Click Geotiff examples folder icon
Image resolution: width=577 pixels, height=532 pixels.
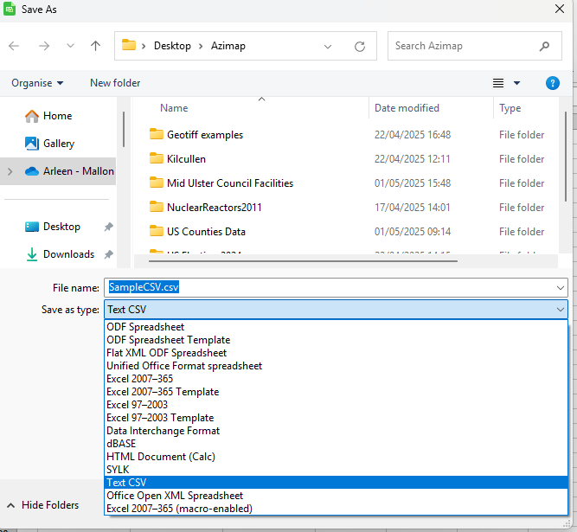pyautogui.click(x=157, y=134)
